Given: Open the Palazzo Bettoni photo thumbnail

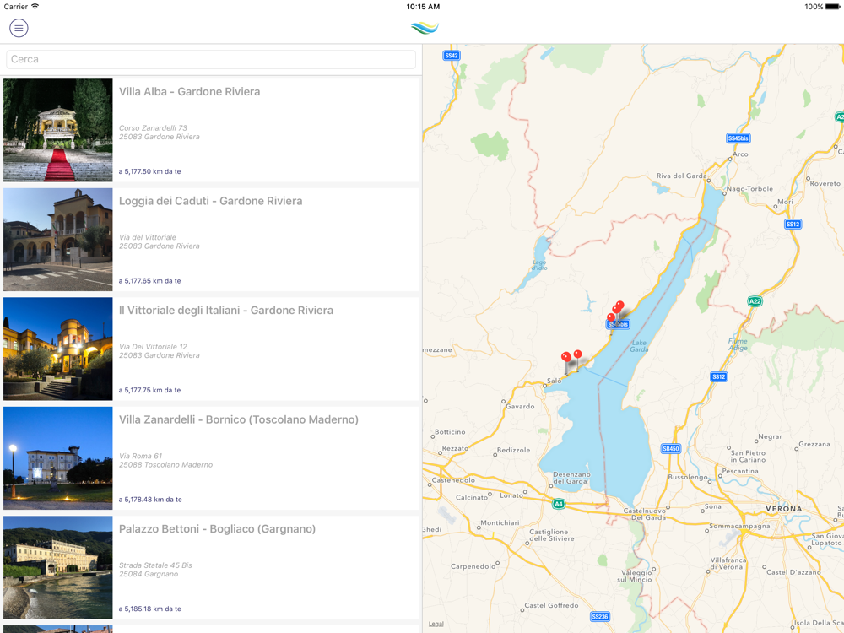Looking at the screenshot, I should [x=58, y=567].
